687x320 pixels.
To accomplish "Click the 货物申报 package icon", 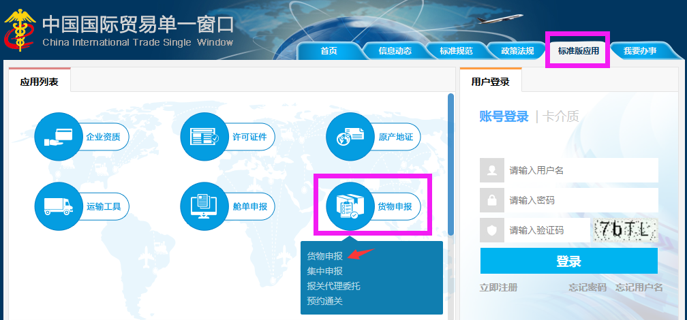I will point(350,206).
